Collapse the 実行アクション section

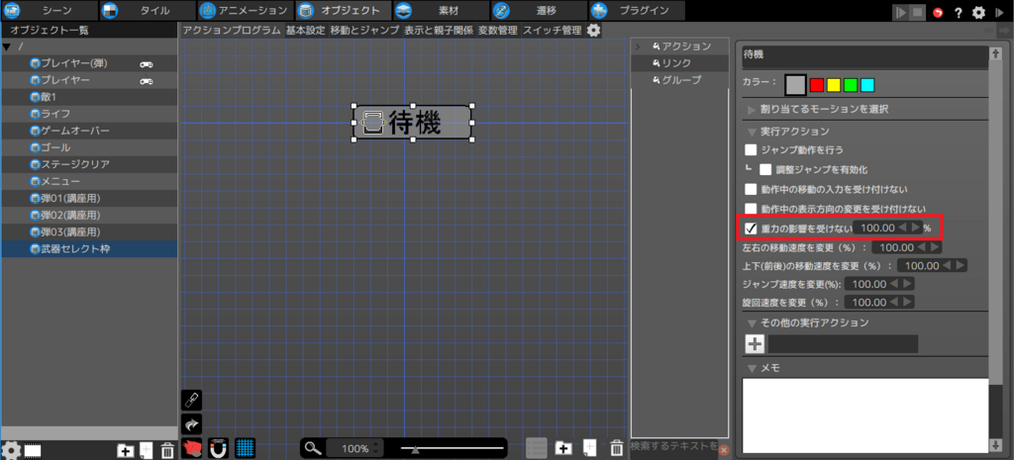(x=752, y=132)
